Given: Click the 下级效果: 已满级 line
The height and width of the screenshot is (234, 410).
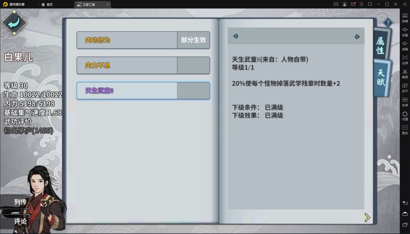Looking at the screenshot, I should pyautogui.click(x=257, y=115).
